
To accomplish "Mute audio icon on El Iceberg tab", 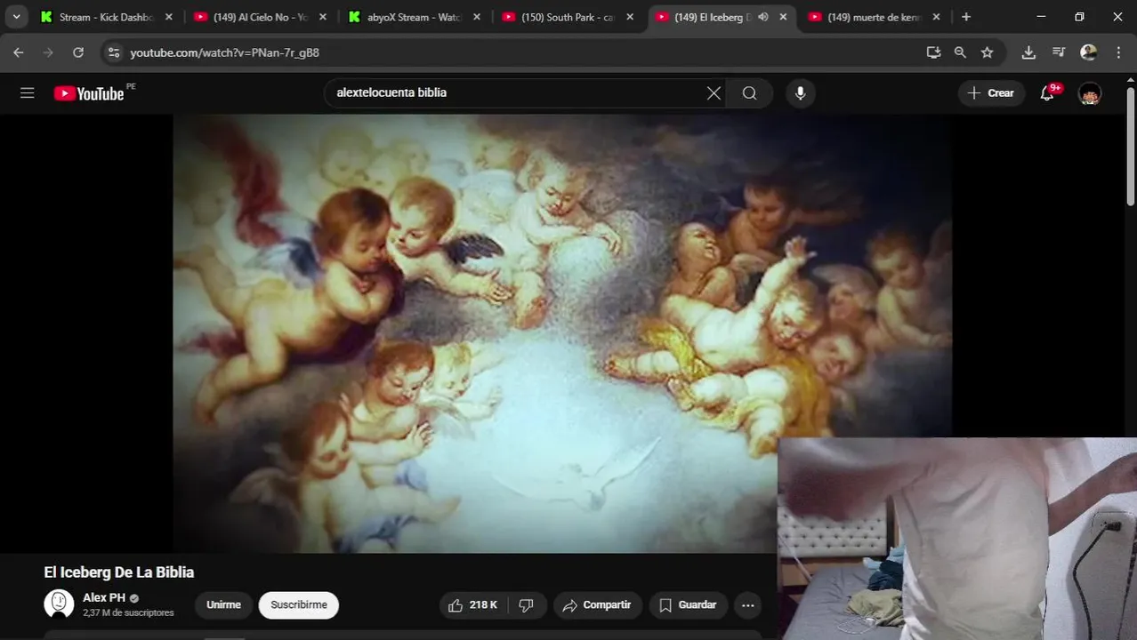I will tap(762, 17).
